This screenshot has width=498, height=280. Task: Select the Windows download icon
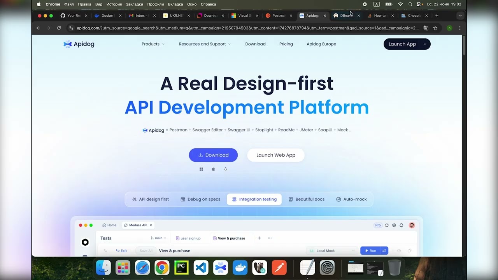[201, 169]
